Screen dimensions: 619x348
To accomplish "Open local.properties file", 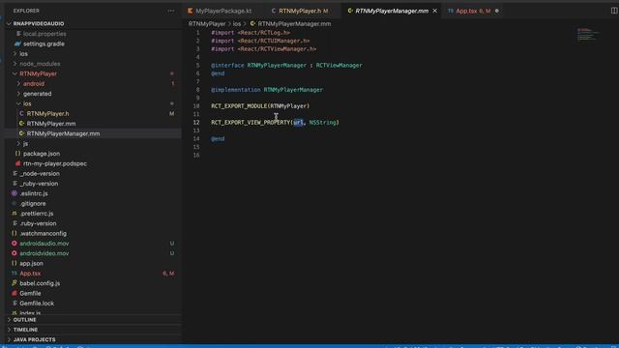I will point(44,34).
